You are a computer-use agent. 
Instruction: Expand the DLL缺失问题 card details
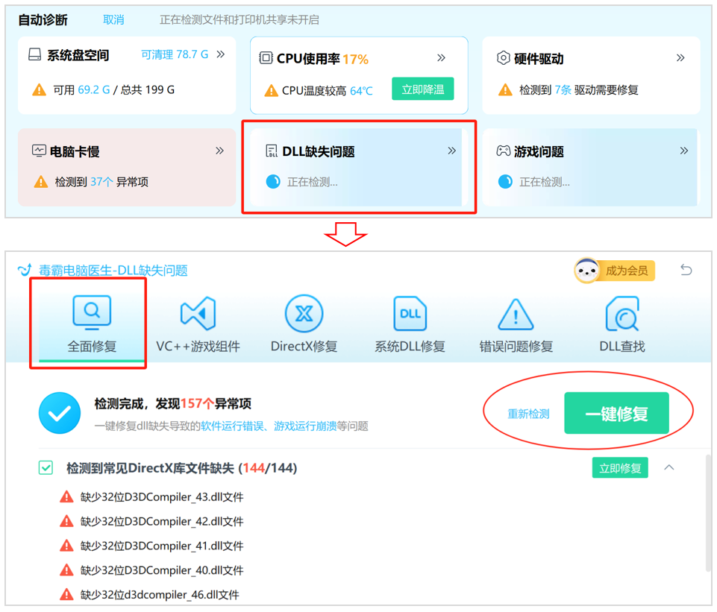pos(452,151)
